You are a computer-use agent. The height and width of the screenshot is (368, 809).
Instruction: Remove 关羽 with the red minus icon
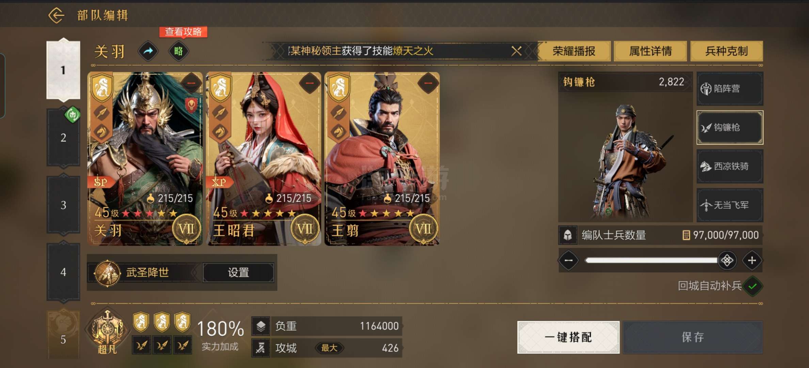point(191,83)
